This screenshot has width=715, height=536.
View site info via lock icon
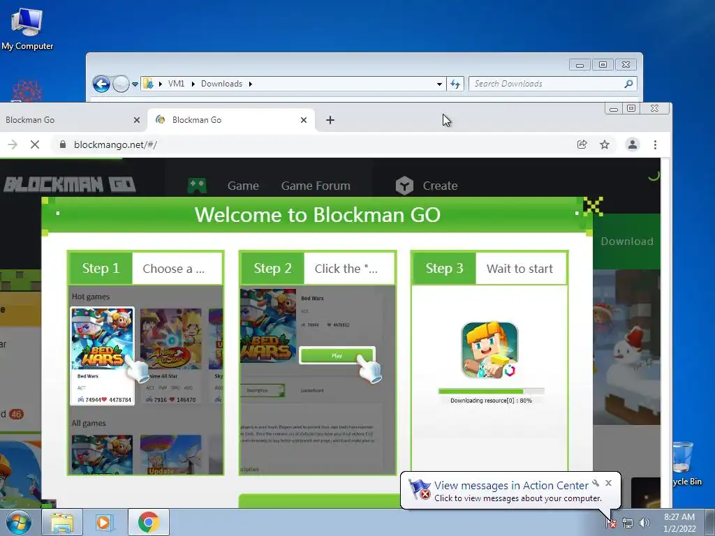pyautogui.click(x=63, y=144)
